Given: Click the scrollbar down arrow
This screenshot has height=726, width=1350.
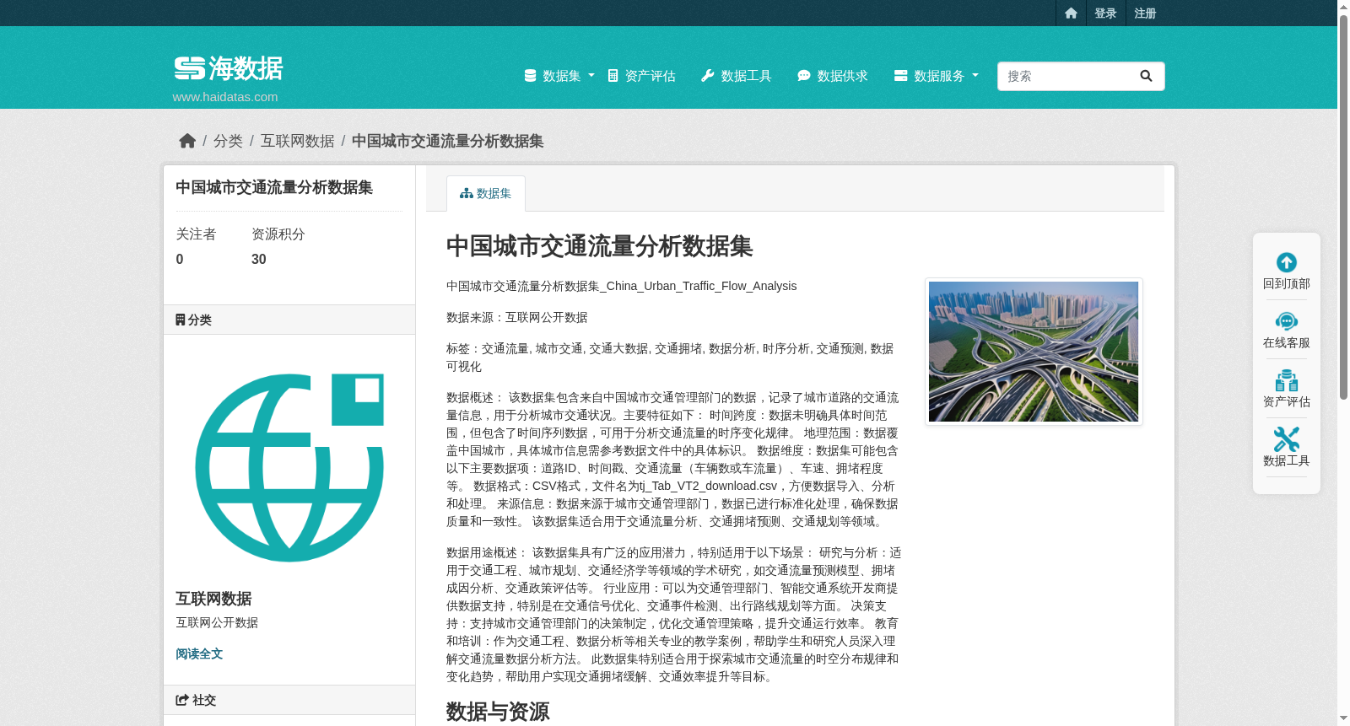Looking at the screenshot, I should [1343, 719].
